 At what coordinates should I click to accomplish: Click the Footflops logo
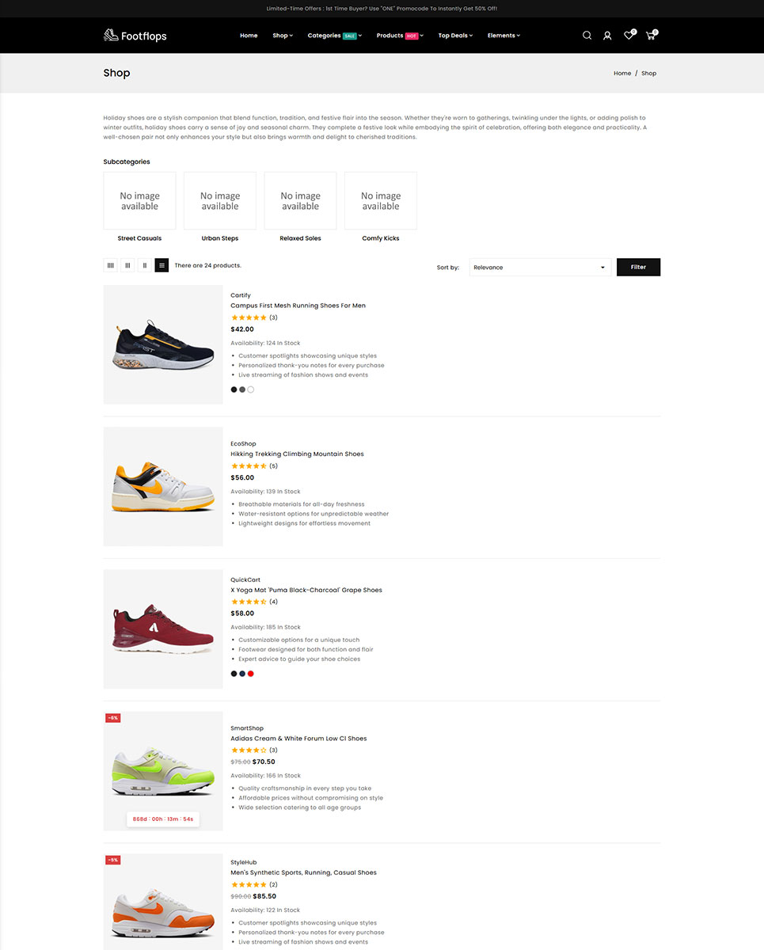click(135, 36)
